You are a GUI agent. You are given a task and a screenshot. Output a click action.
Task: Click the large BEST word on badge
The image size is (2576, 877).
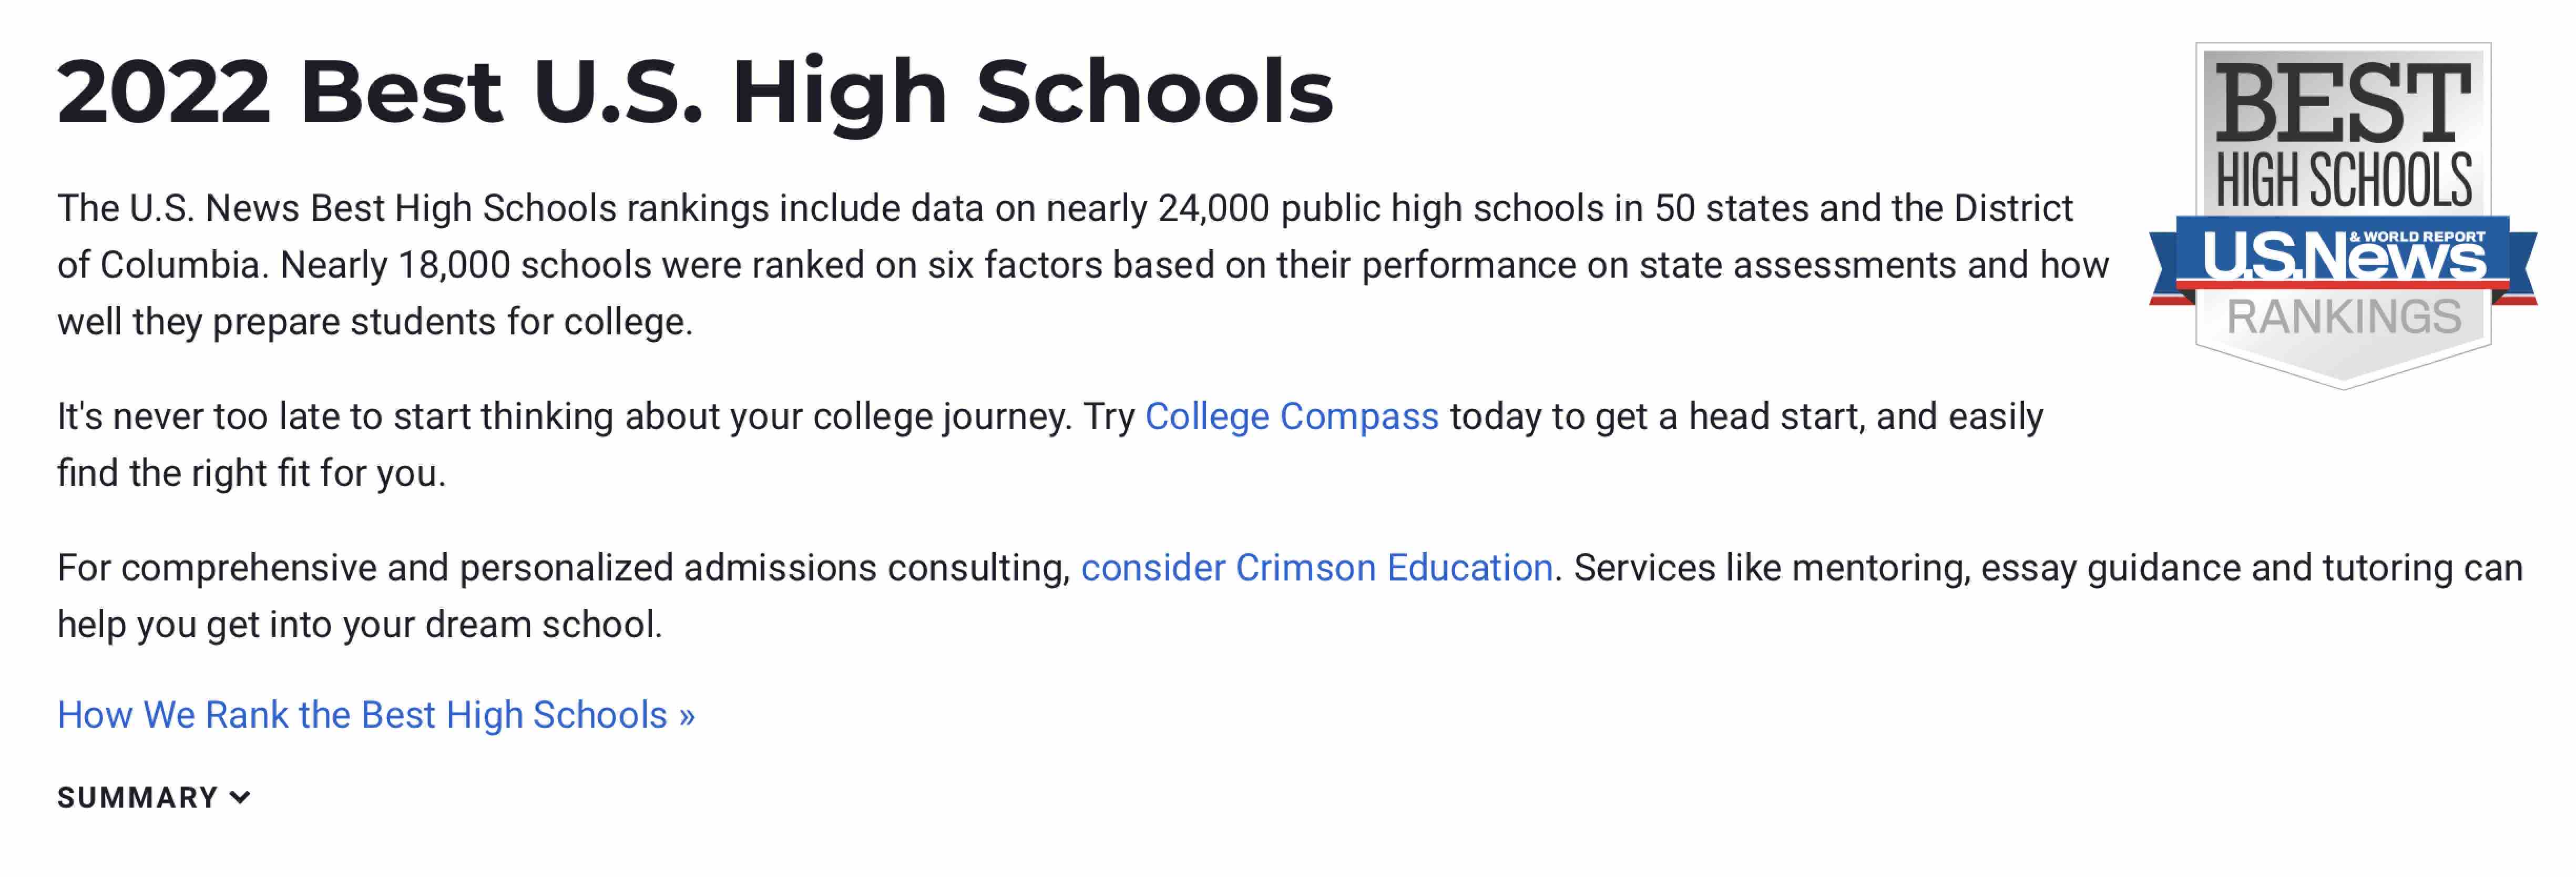point(2342,103)
